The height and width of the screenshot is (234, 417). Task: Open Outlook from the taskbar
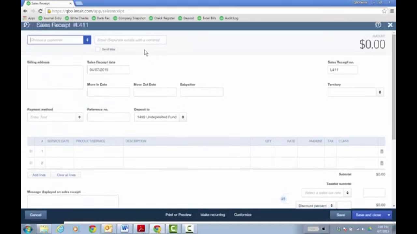click(x=108, y=229)
